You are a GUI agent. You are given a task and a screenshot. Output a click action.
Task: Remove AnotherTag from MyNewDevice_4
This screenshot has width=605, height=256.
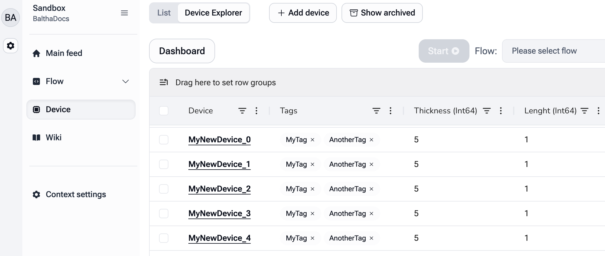(371, 238)
